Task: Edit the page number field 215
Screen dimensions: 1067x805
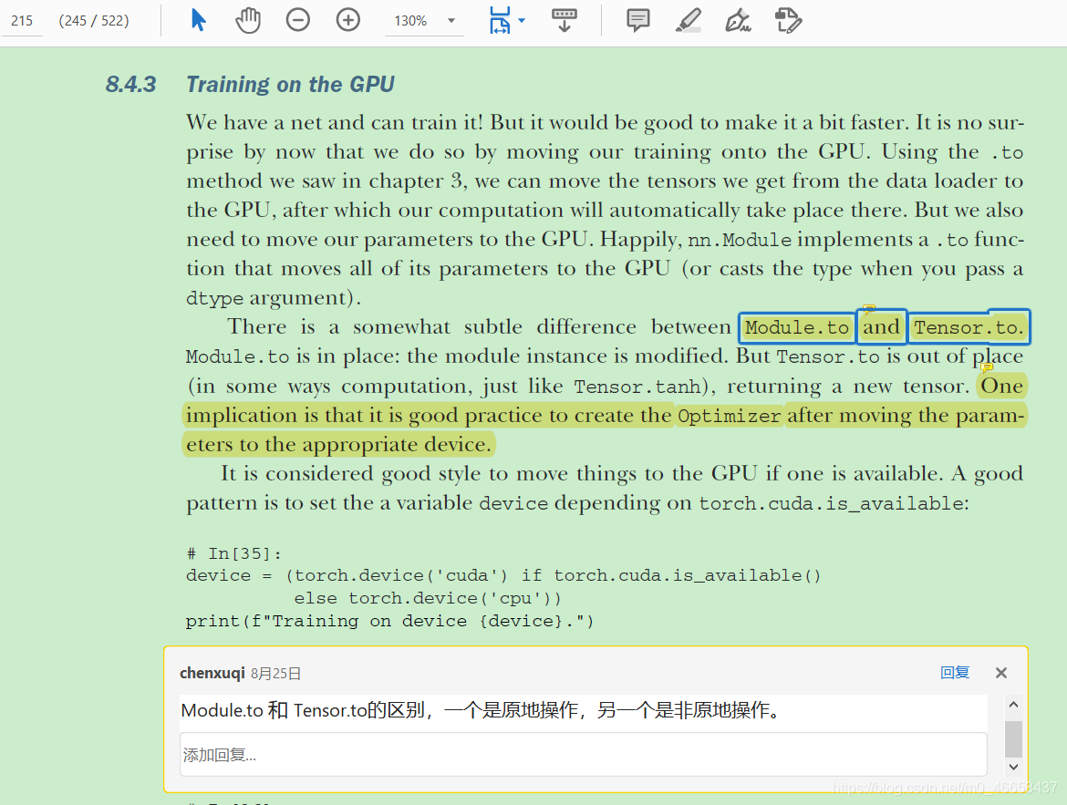Action: click(x=23, y=21)
